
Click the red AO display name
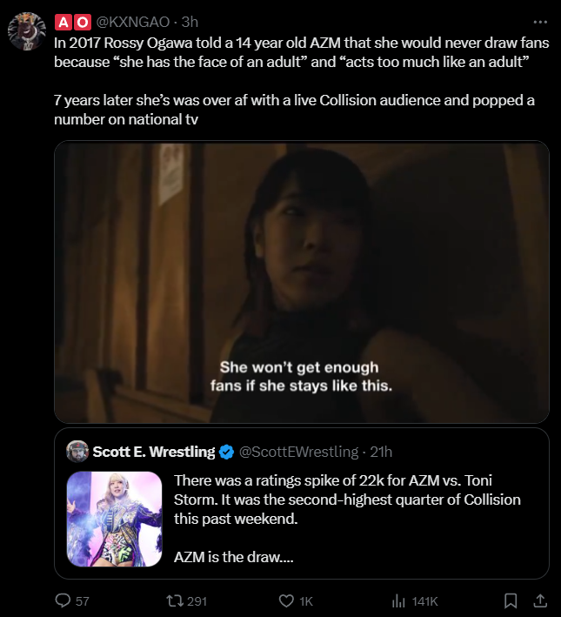click(72, 21)
